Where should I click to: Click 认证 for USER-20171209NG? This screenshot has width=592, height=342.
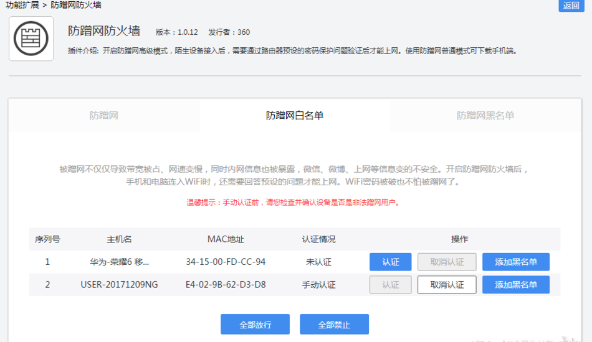click(390, 285)
